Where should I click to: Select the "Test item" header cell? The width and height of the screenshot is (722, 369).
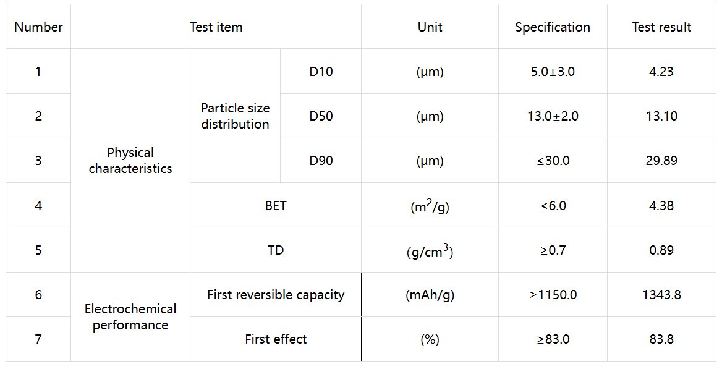point(216,27)
